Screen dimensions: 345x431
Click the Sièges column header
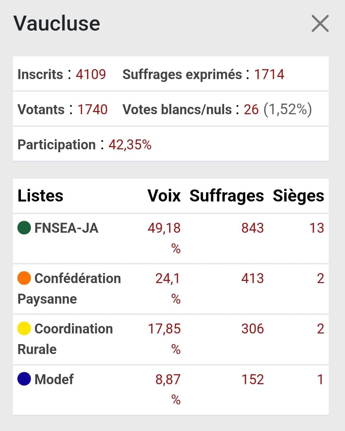click(x=298, y=196)
